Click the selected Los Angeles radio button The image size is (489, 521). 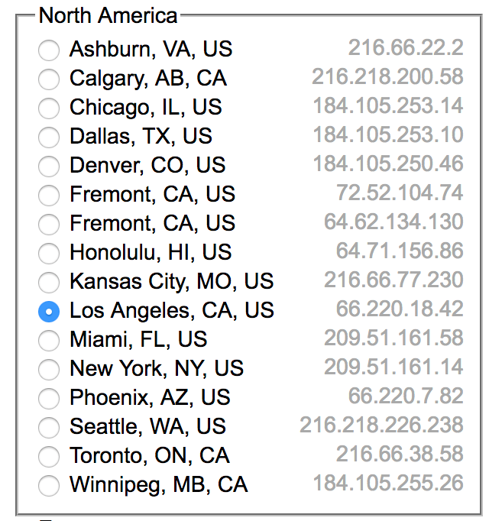pos(49,312)
